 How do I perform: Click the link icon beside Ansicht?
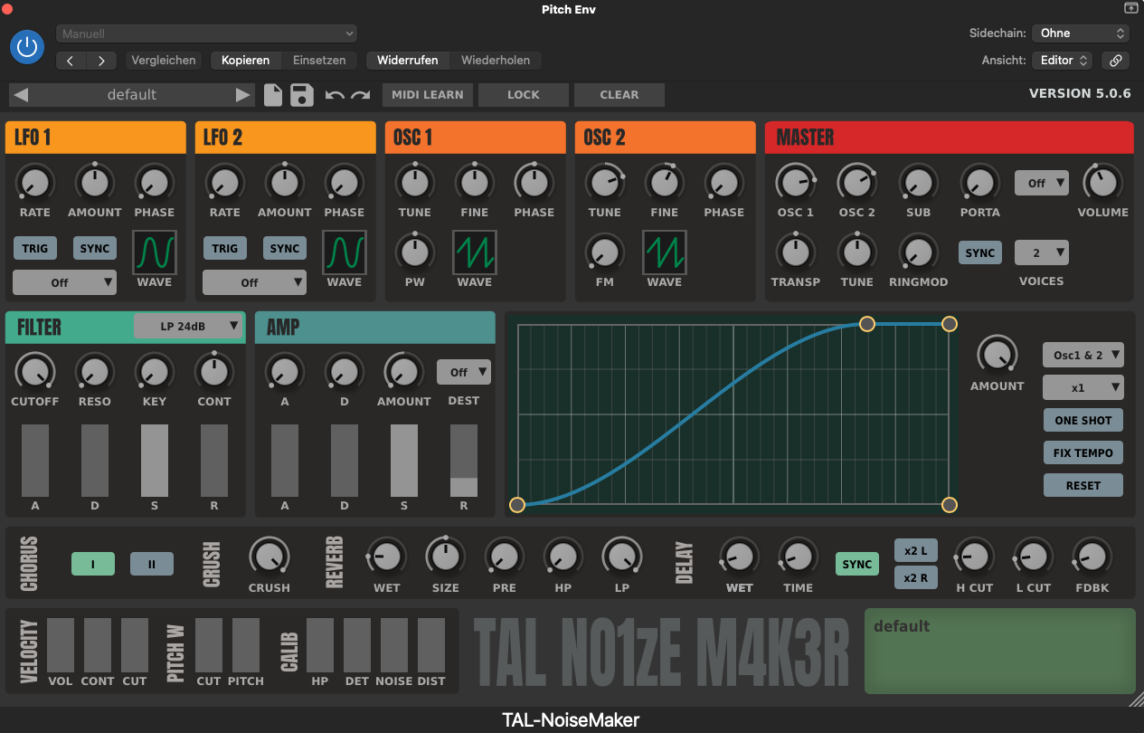(x=1115, y=61)
